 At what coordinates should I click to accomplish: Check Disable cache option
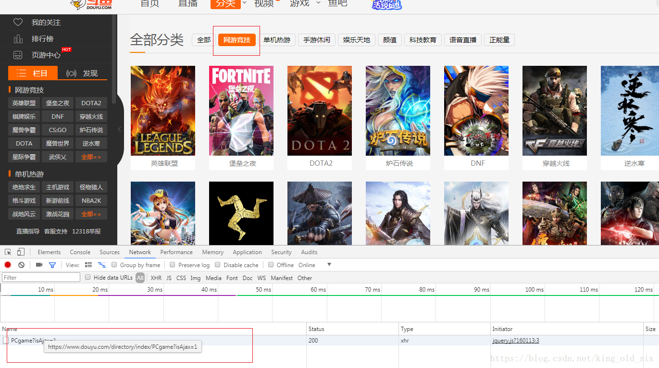[x=218, y=265]
